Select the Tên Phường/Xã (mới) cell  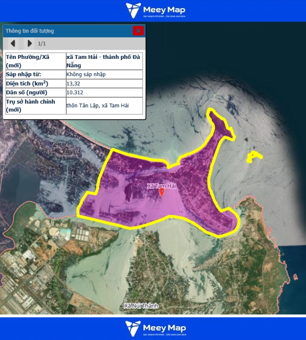(35, 61)
